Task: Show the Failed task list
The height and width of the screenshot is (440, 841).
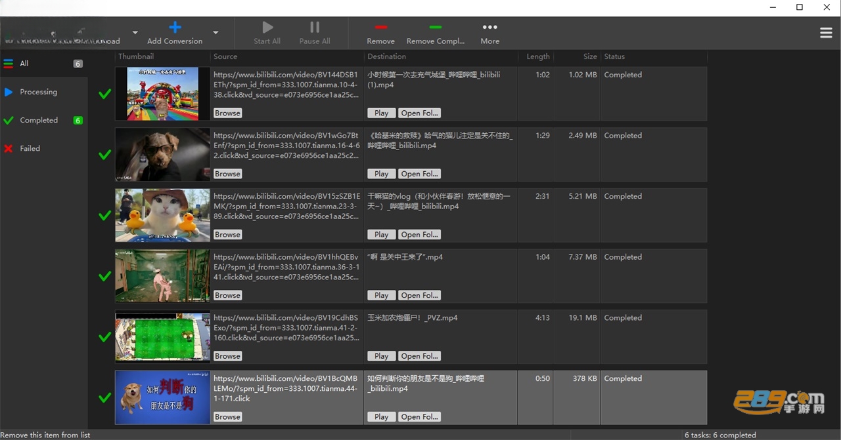Action: point(43,148)
